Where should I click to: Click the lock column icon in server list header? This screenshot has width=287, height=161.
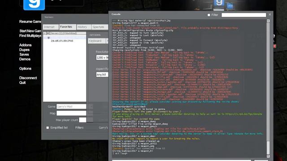44,33
